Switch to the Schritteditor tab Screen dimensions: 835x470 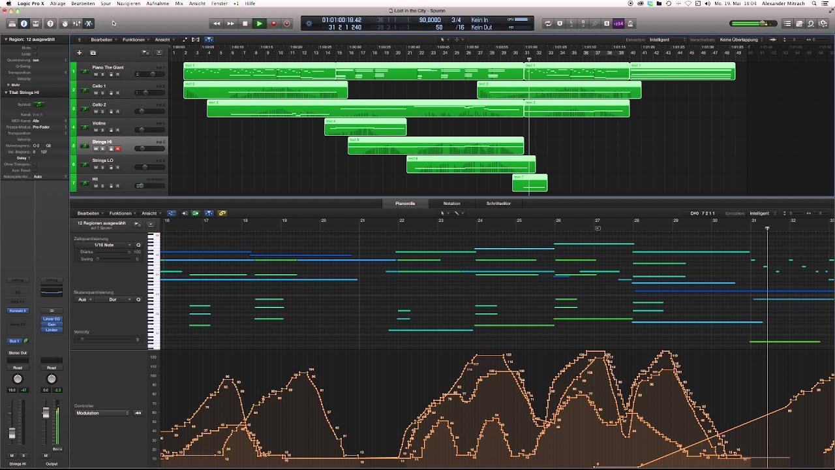pos(498,204)
